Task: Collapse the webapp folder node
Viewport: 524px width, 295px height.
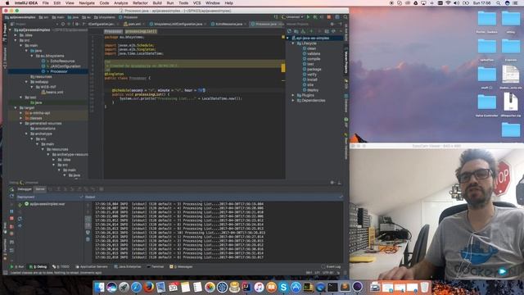Action: pyautogui.click(x=26, y=82)
